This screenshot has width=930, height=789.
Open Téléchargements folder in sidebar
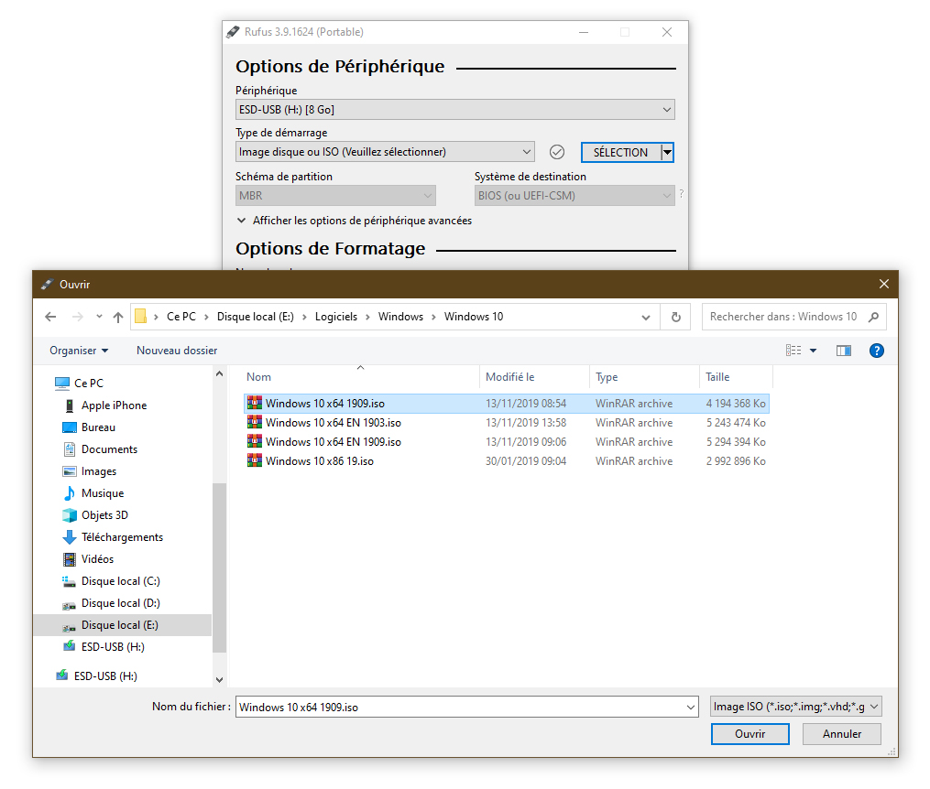click(122, 537)
